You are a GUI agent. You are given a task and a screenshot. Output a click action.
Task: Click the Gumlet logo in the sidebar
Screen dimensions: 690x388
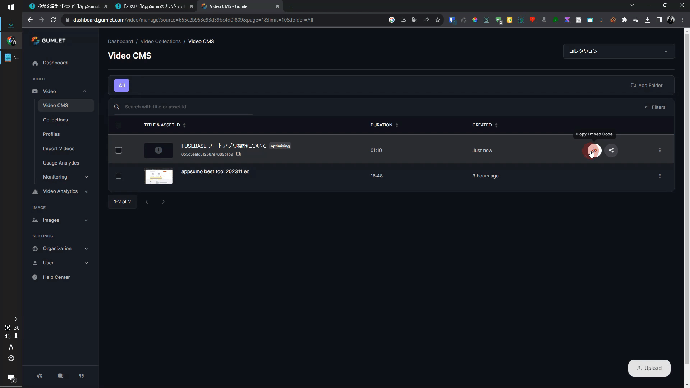49,41
